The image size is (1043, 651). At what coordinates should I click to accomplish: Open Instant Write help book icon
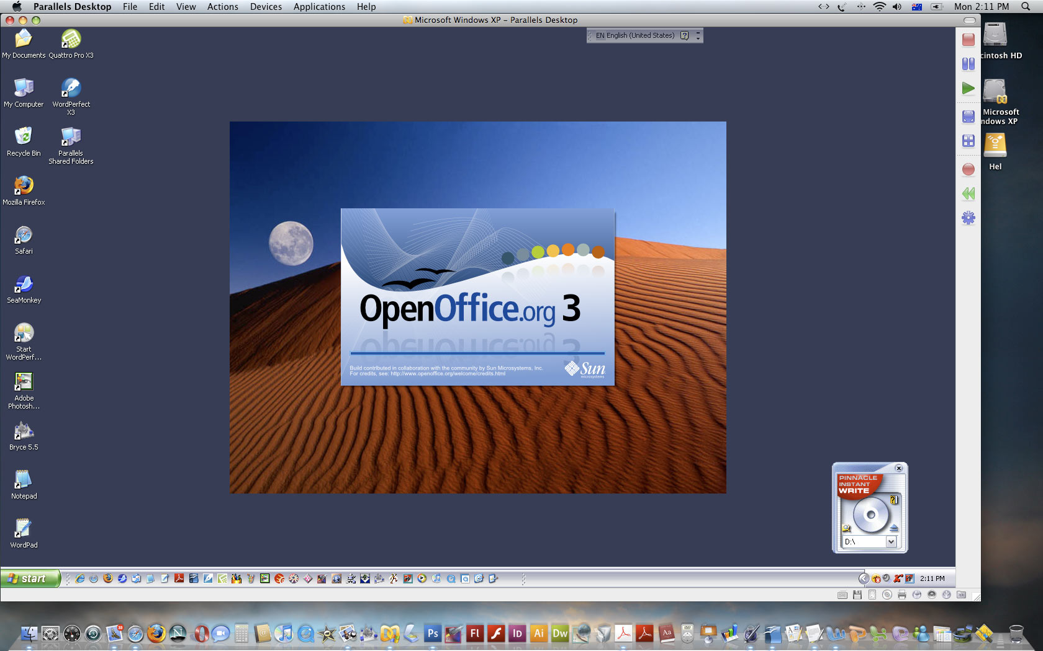click(895, 500)
